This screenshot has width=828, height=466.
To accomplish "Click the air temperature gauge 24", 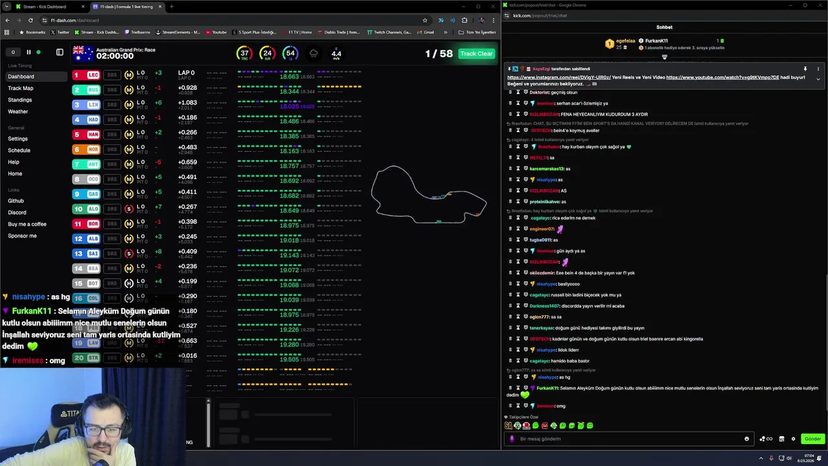I will pyautogui.click(x=267, y=54).
